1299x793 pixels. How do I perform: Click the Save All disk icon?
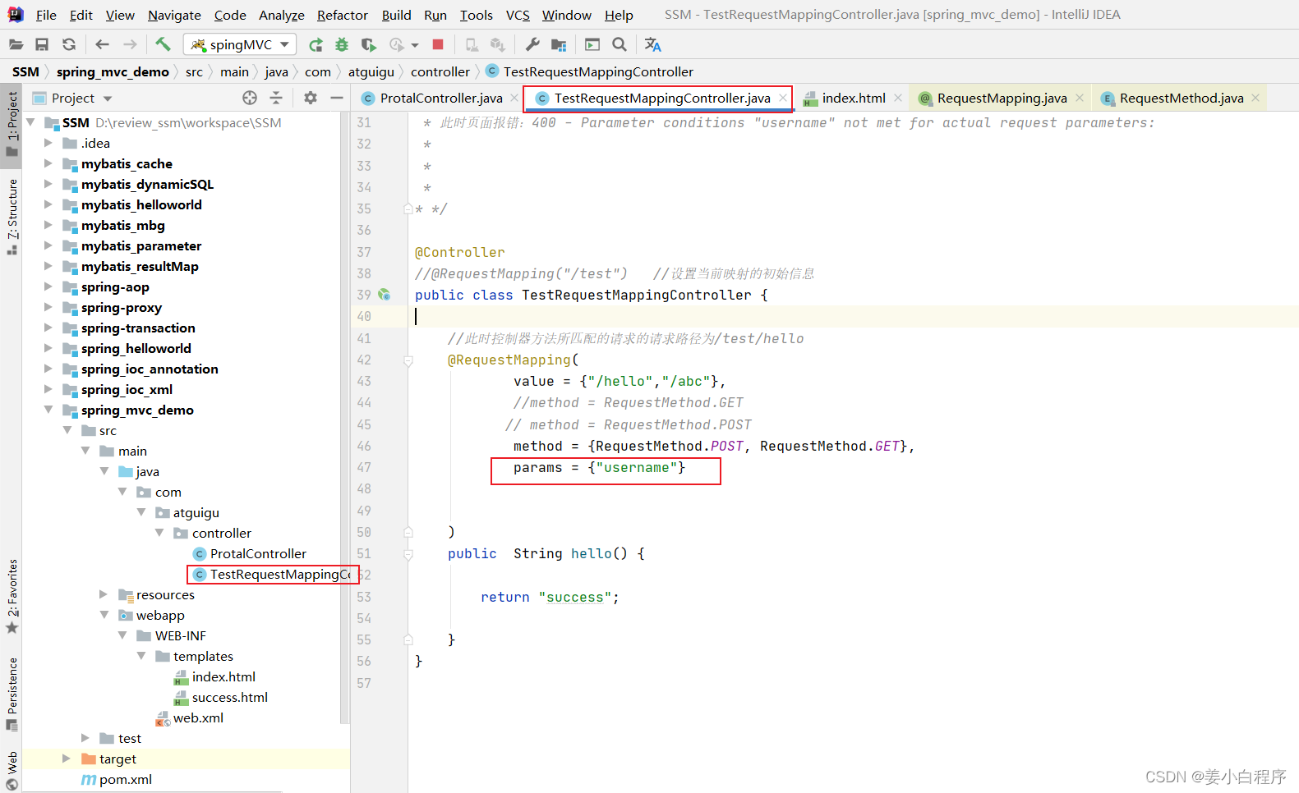point(42,44)
